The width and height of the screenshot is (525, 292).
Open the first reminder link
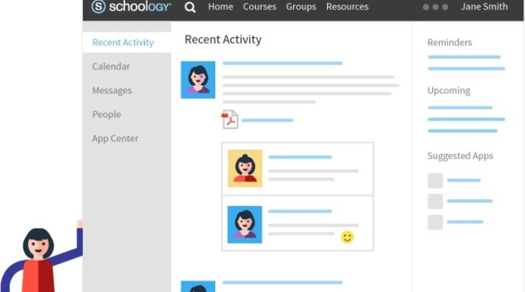(464, 57)
